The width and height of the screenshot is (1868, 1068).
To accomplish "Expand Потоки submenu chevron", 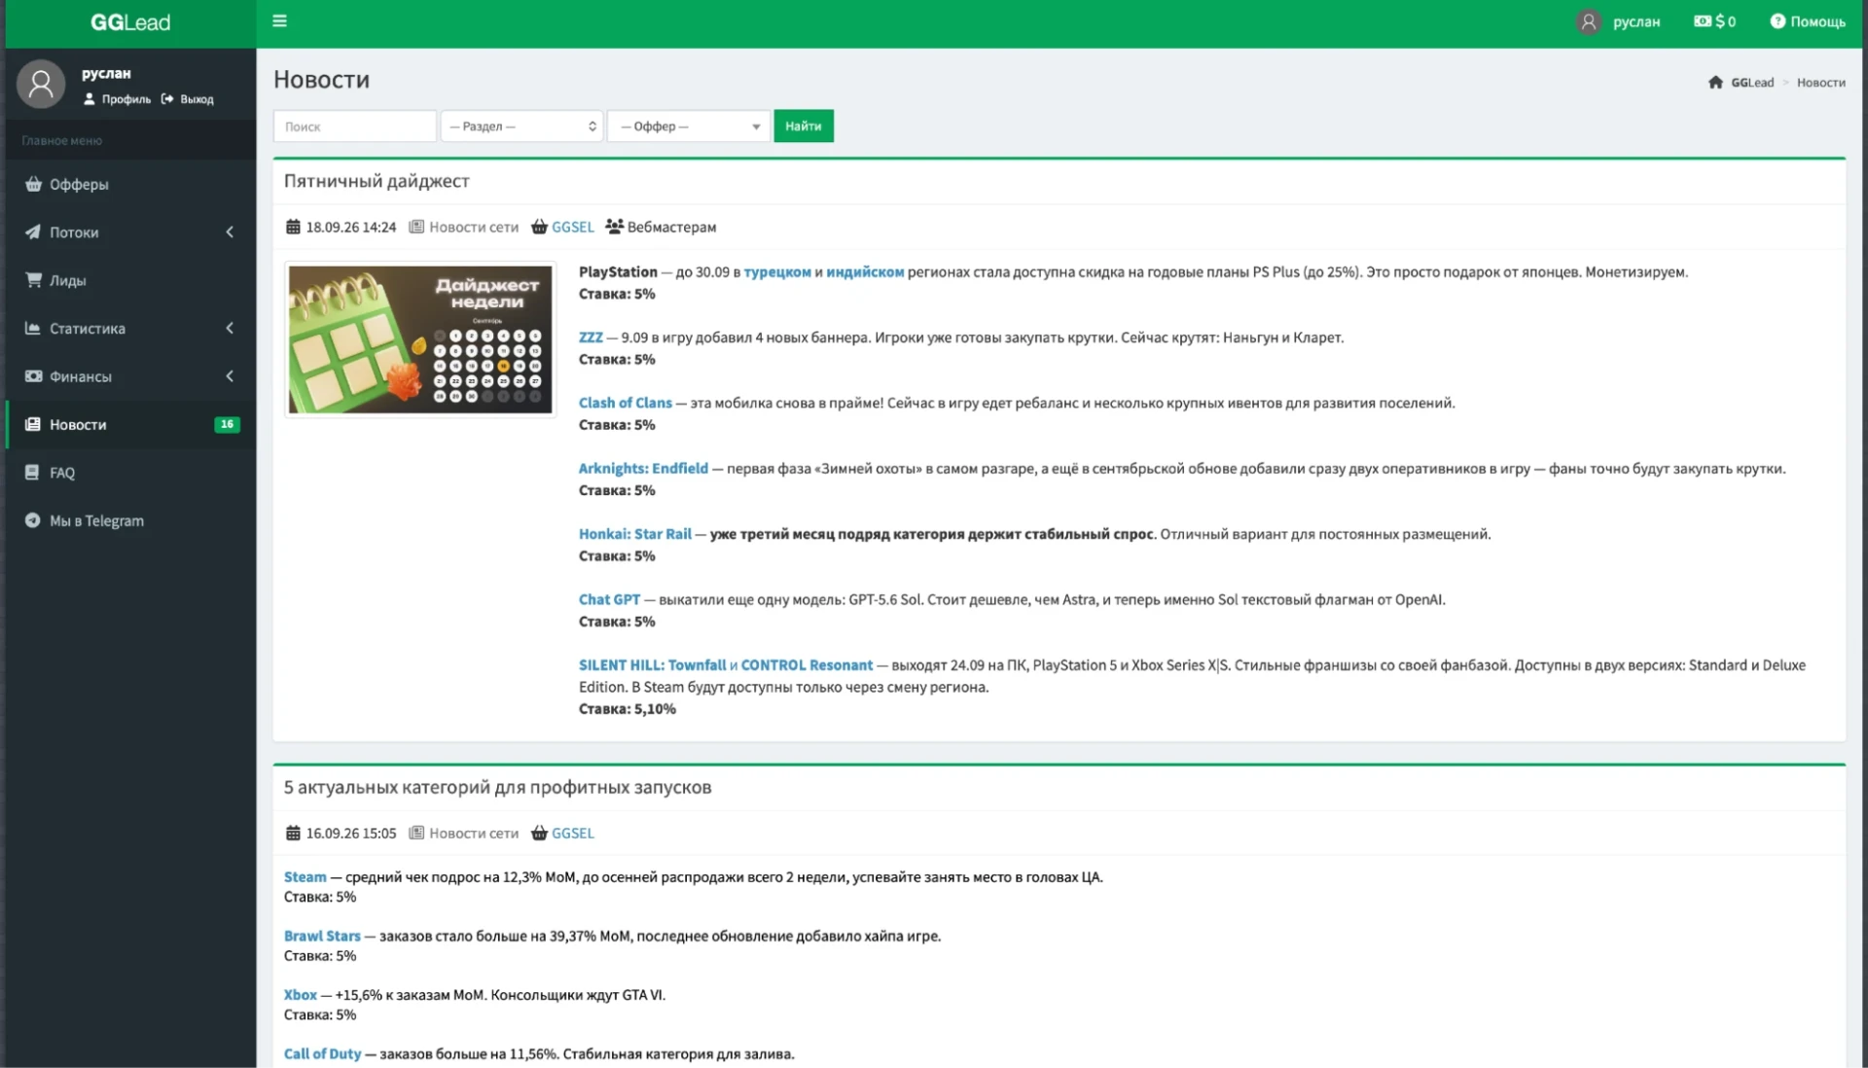I will click(230, 231).
